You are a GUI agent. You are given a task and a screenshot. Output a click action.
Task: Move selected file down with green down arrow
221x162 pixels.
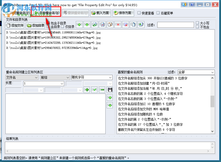[x=87, y=25]
